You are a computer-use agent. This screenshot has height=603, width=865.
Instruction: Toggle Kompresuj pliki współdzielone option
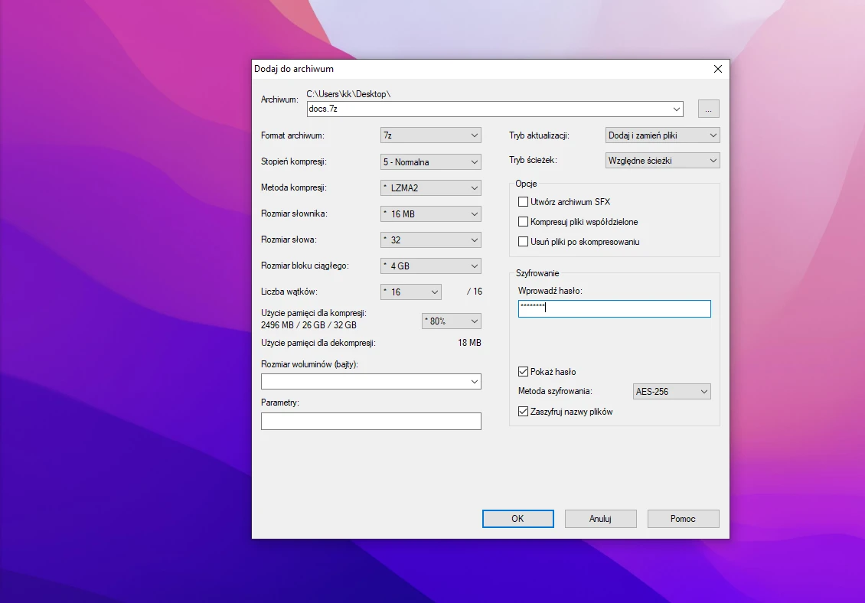524,222
